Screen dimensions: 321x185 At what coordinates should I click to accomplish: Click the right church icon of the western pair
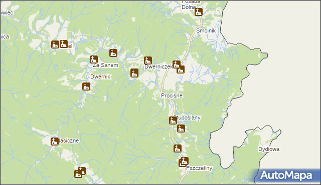pyautogui.click(x=64, y=44)
